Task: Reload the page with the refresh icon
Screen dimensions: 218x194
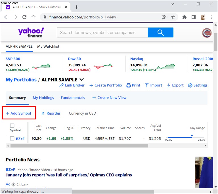Action: 24,17
